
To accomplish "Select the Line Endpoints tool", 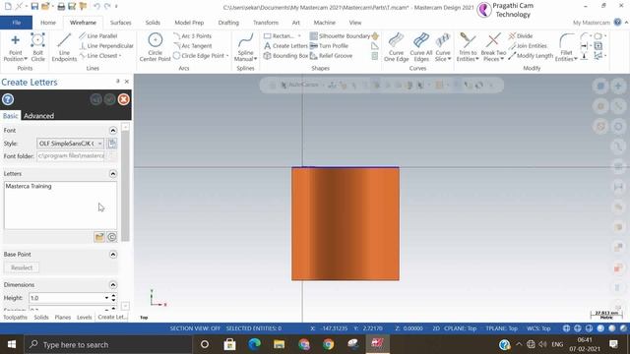I will point(64,47).
